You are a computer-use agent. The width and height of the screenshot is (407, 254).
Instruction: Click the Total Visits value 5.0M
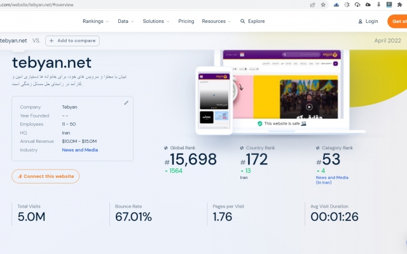pyautogui.click(x=31, y=217)
